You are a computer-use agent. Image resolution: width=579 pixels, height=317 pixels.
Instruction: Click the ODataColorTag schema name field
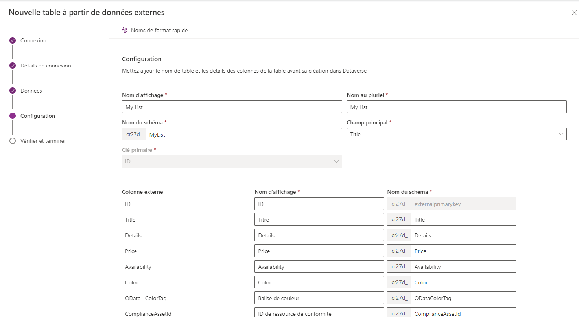coord(463,298)
